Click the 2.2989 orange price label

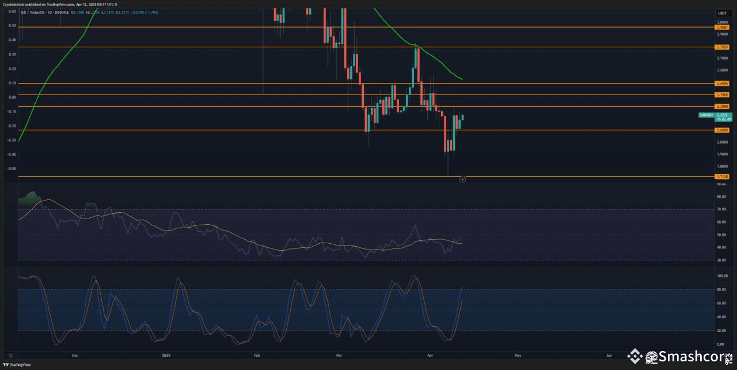[x=722, y=107]
